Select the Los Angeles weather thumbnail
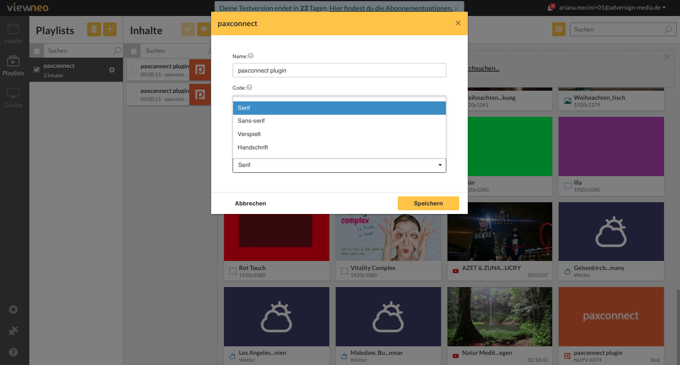 (x=276, y=316)
